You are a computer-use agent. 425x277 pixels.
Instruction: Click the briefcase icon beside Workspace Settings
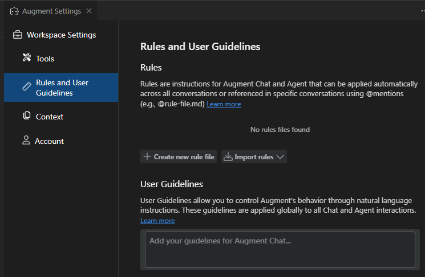pos(18,35)
